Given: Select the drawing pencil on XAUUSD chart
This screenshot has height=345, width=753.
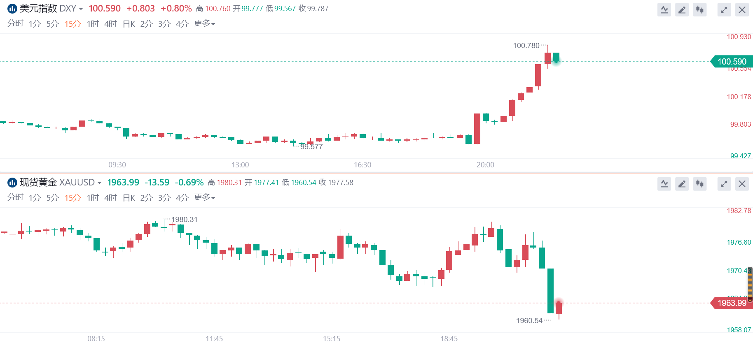Looking at the screenshot, I should point(682,184).
